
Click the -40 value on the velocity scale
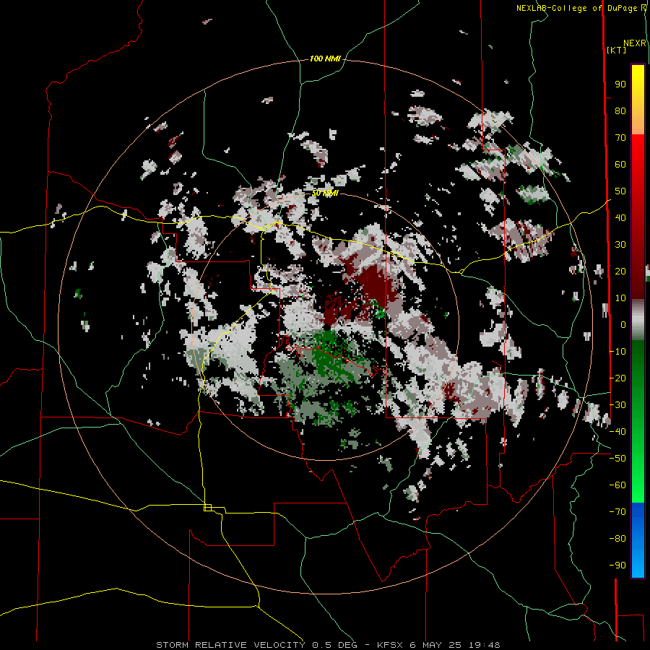click(617, 432)
